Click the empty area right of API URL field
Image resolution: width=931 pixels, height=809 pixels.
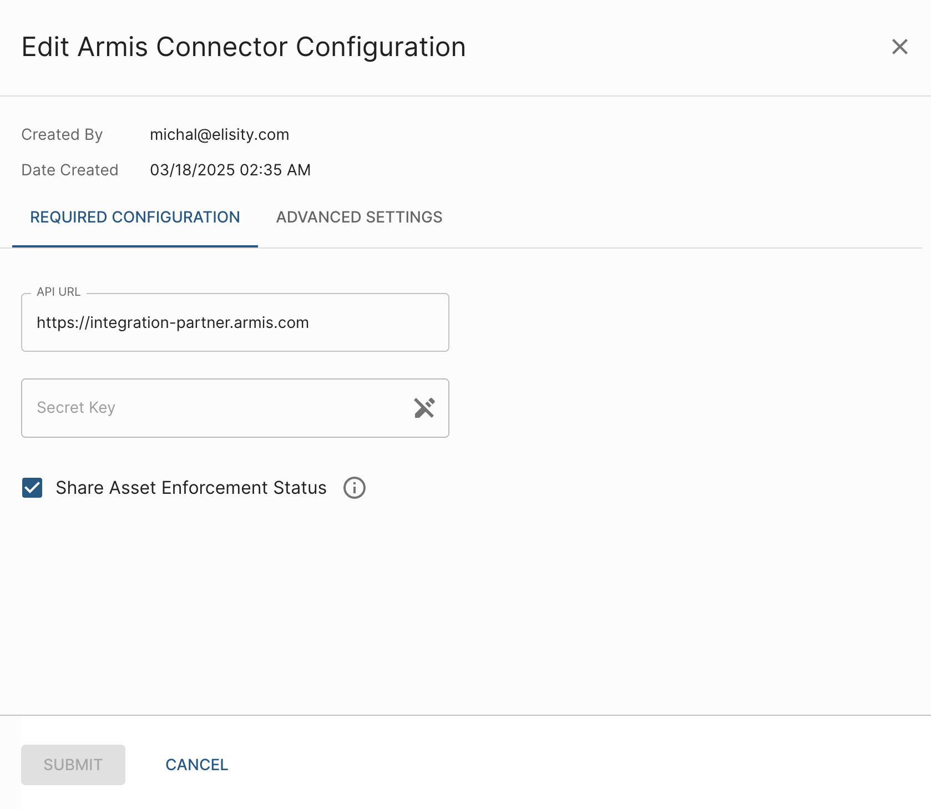(x=666, y=322)
